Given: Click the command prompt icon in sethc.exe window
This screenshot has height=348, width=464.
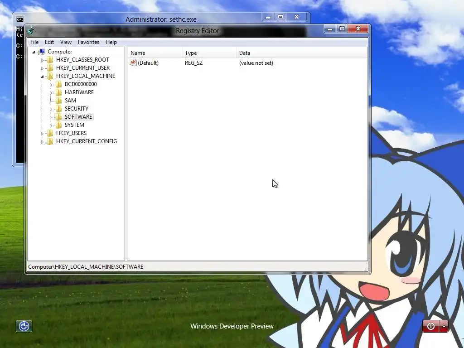Looking at the screenshot, I should tap(20, 19).
